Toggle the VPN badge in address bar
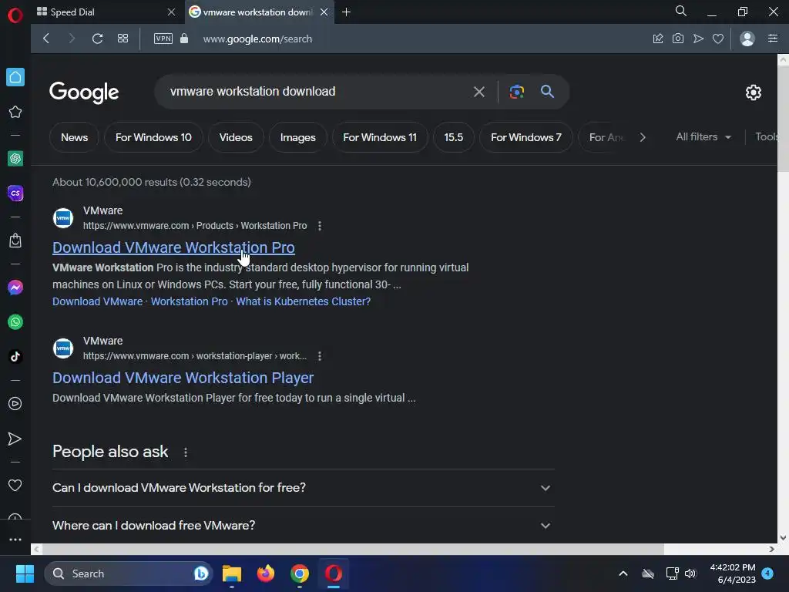This screenshot has width=789, height=592. tap(163, 39)
